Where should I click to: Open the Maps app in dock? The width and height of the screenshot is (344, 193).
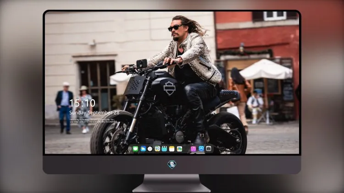tap(157, 149)
